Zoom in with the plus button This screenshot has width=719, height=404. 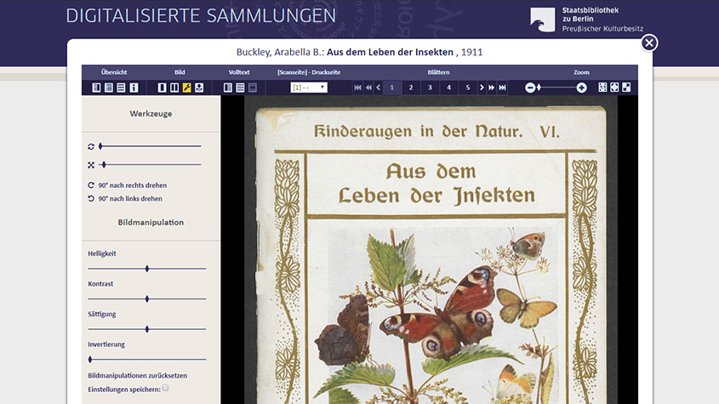581,88
